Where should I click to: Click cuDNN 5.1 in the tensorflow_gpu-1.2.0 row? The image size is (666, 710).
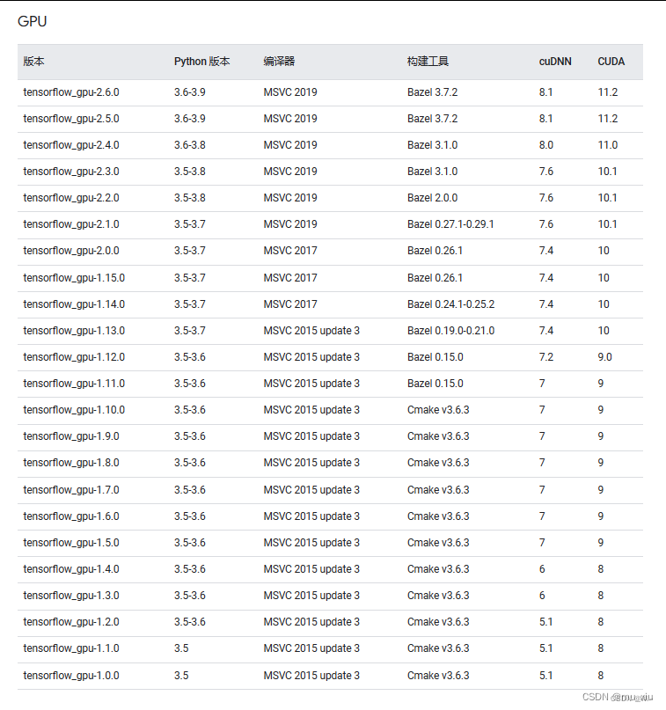click(546, 622)
